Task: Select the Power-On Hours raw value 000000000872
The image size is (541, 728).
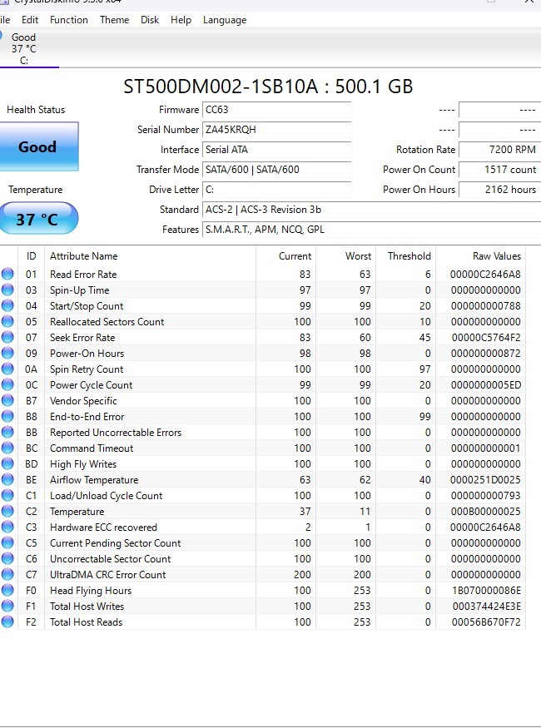Action: (x=486, y=354)
